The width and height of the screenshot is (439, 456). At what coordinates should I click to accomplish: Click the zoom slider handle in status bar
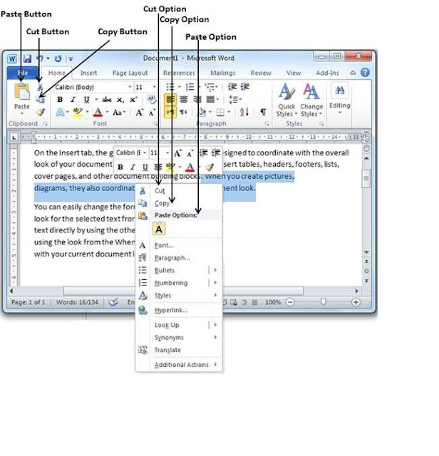(x=323, y=302)
